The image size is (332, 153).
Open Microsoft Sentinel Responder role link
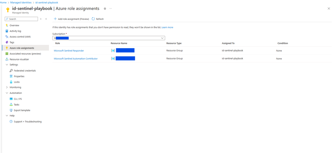click(69, 51)
